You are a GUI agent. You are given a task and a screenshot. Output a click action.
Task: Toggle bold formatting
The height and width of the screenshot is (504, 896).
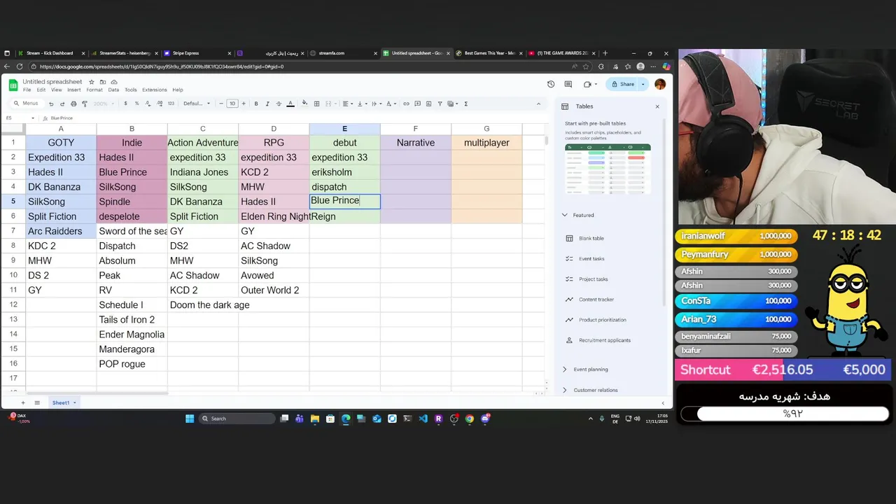pyautogui.click(x=256, y=104)
